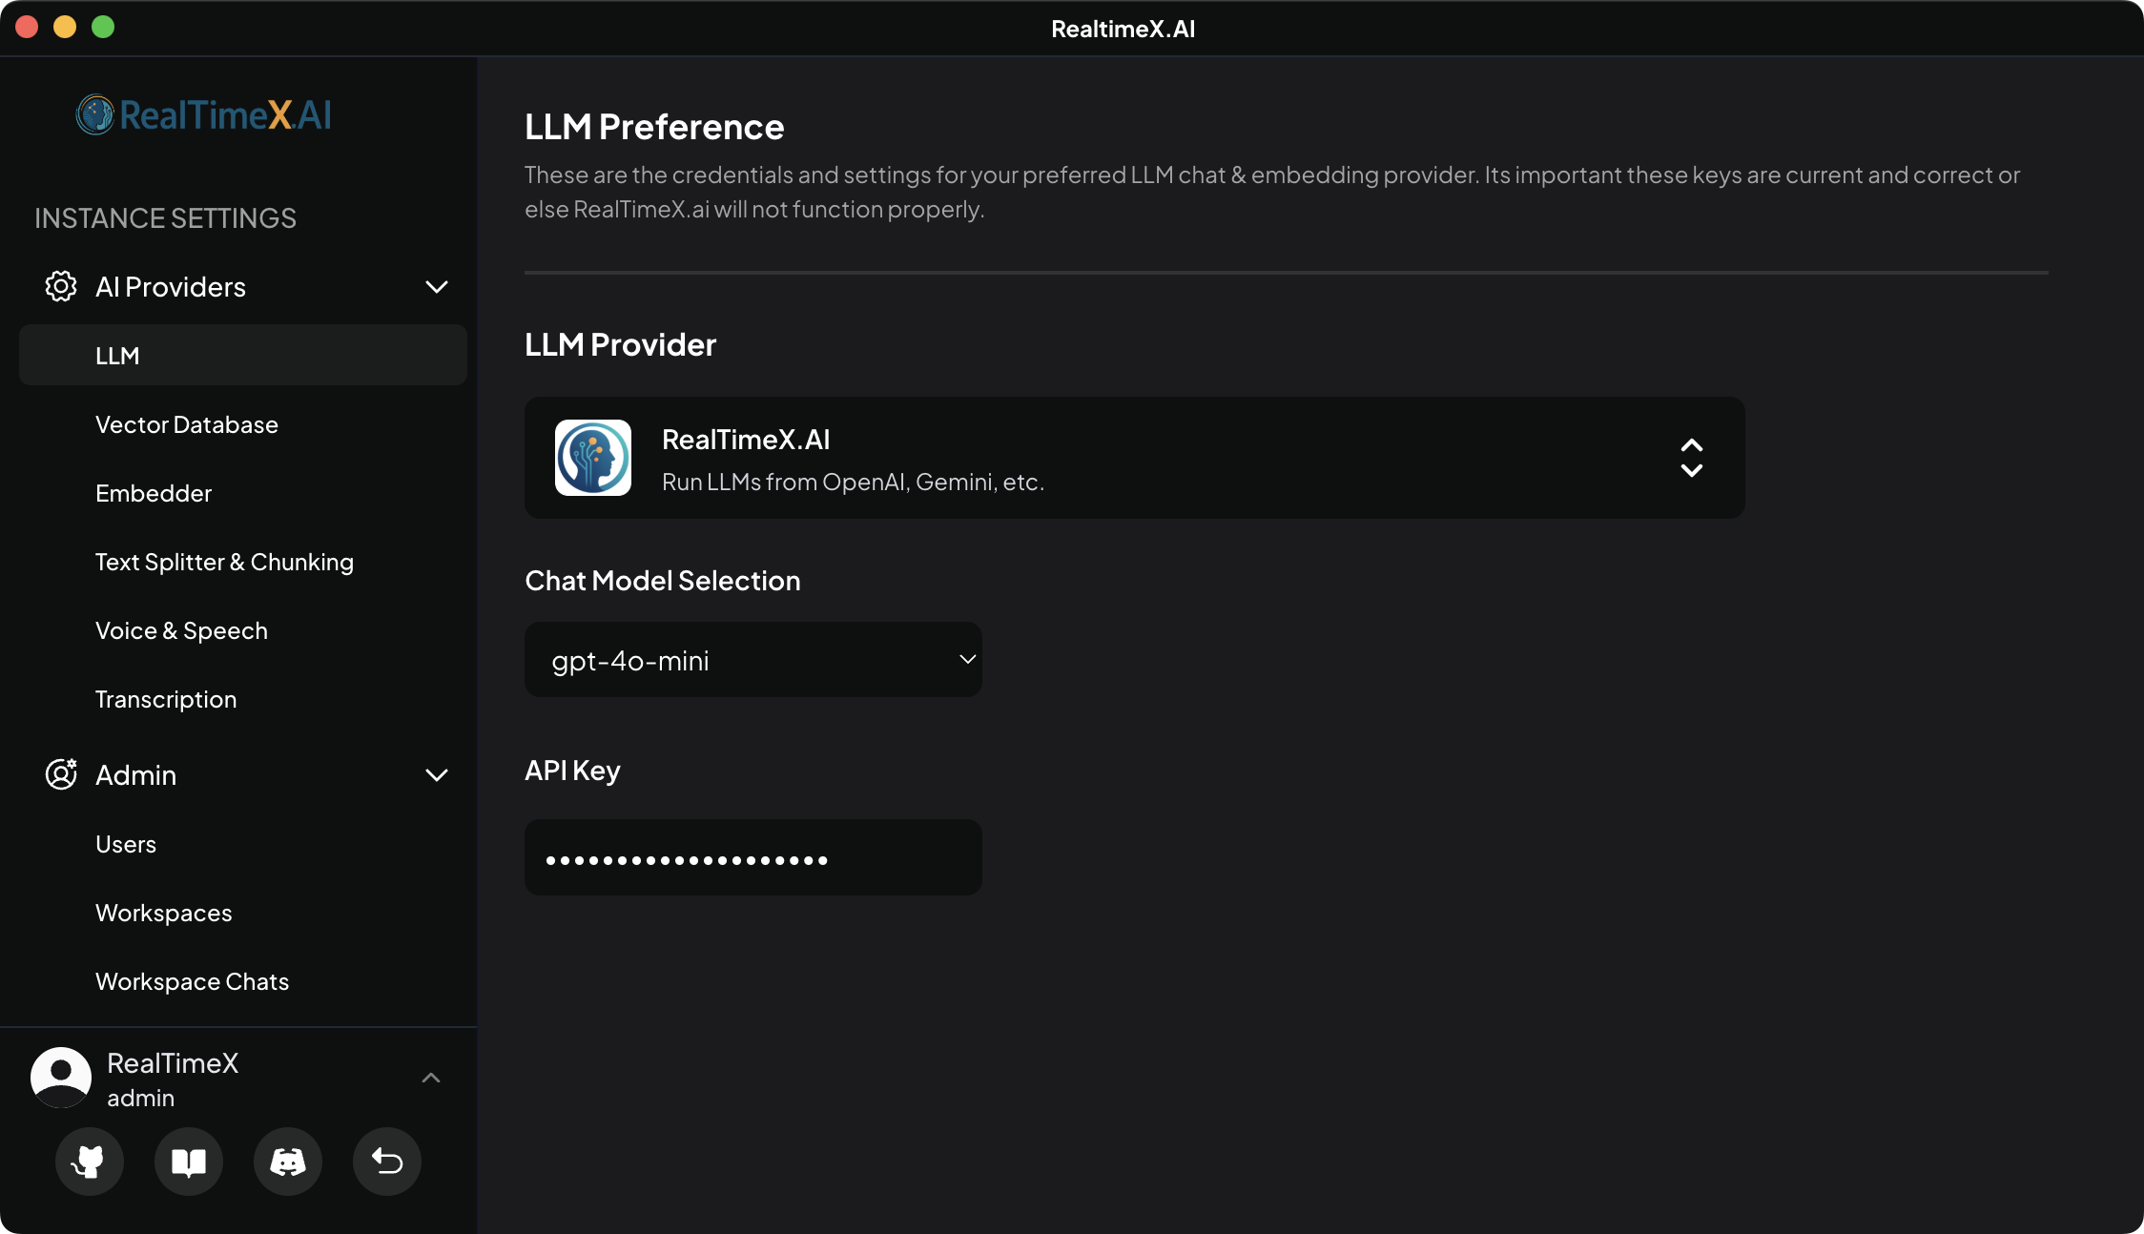2144x1234 pixels.
Task: Click the admin profile avatar
Action: [60, 1078]
